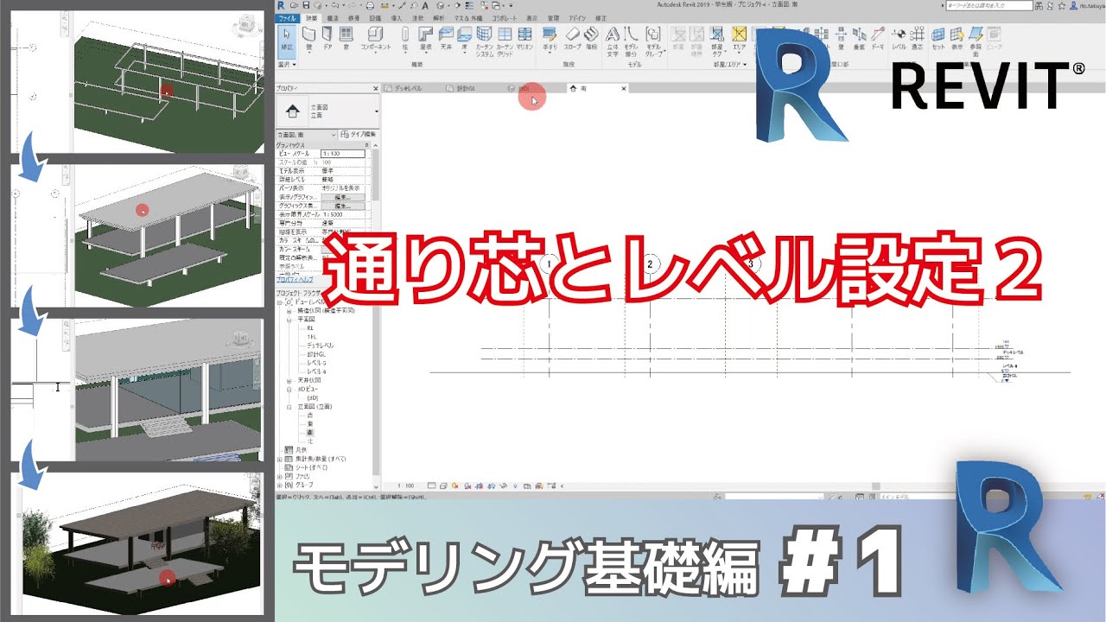Switch to the 構造 ribbon tab
The width and height of the screenshot is (1106, 622).
(x=333, y=17)
